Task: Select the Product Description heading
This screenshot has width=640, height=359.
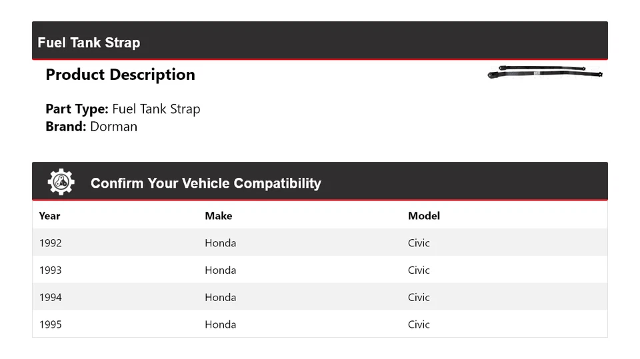Action: (120, 75)
